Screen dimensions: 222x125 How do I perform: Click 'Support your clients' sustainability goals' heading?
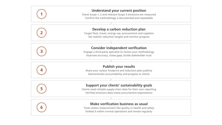[x=119, y=85]
